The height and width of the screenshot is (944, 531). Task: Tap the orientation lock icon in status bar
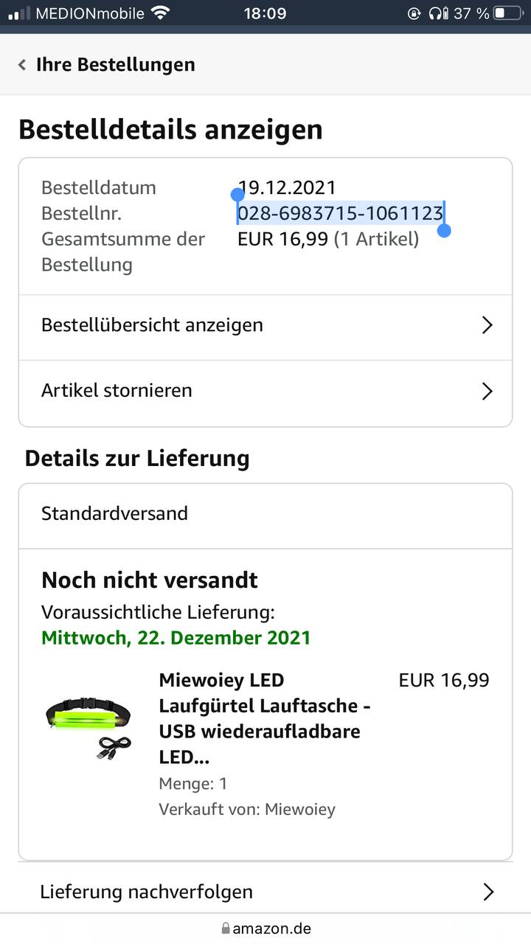[x=414, y=13]
